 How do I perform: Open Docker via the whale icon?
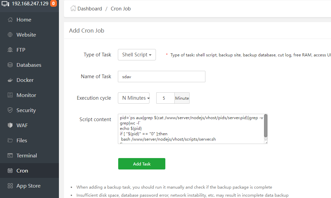pos(10,80)
